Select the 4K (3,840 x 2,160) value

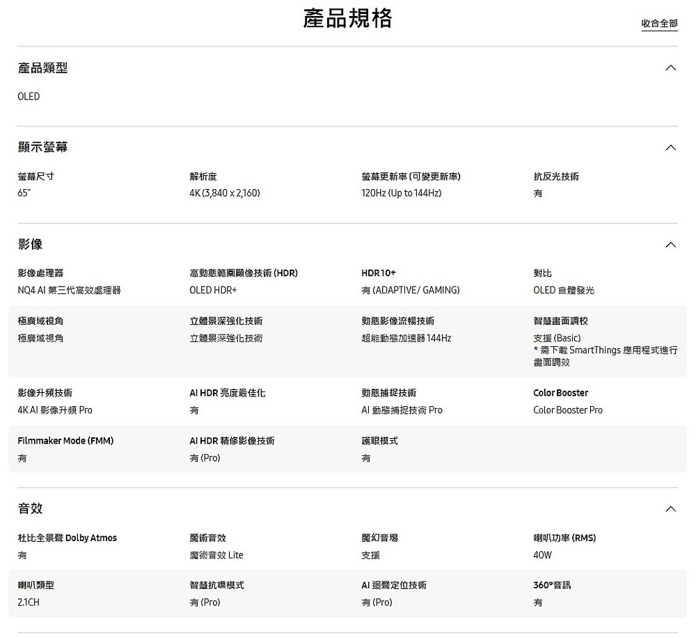[x=225, y=193]
